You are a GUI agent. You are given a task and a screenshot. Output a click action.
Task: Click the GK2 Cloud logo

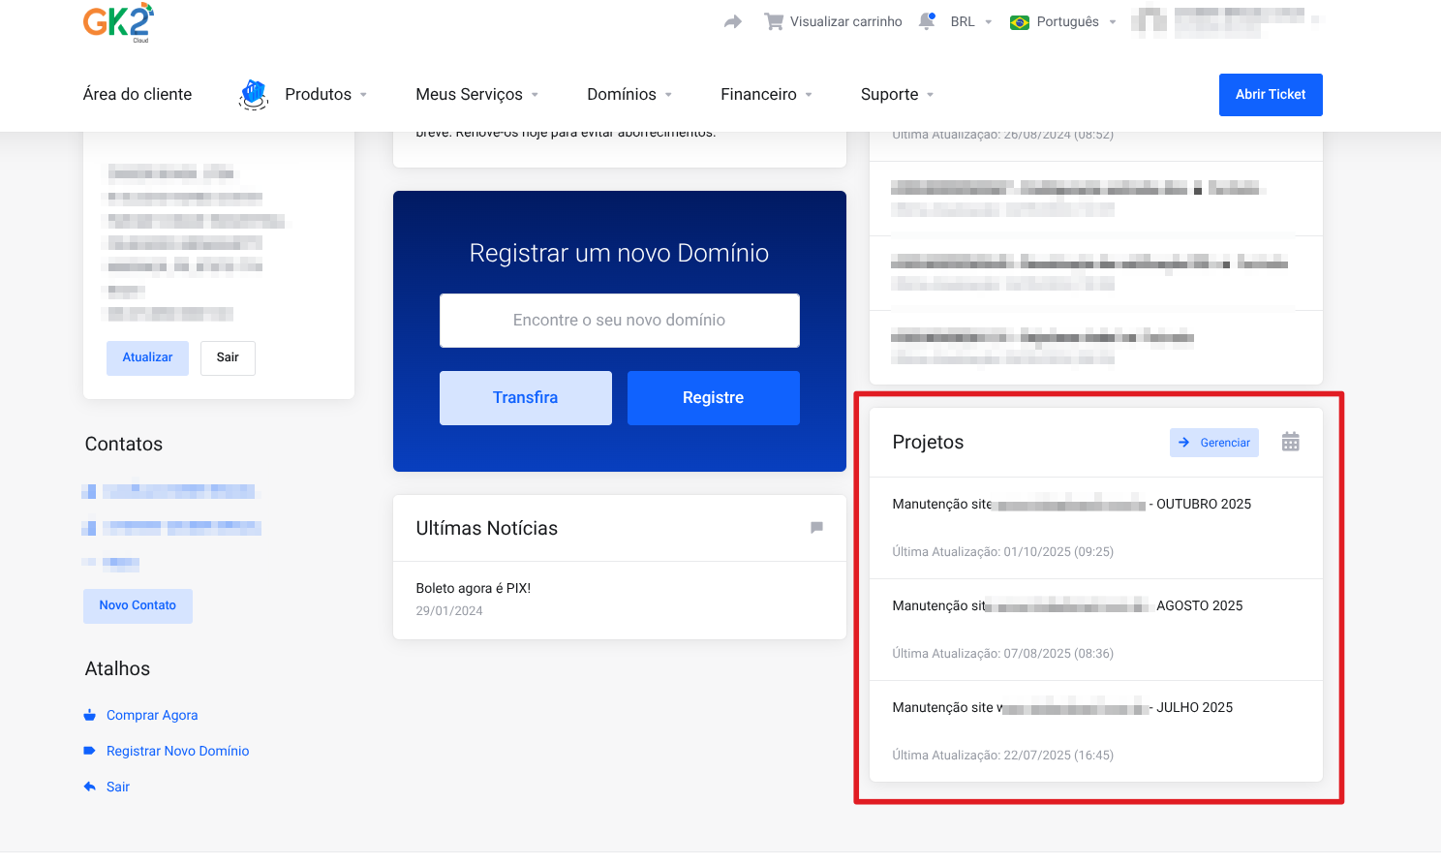coord(118,22)
